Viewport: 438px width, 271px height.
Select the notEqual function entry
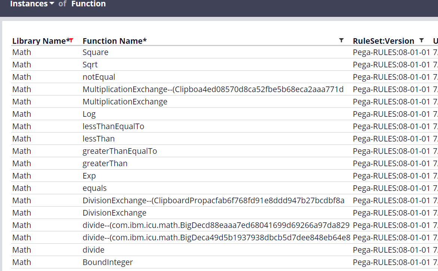pyautogui.click(x=99, y=77)
